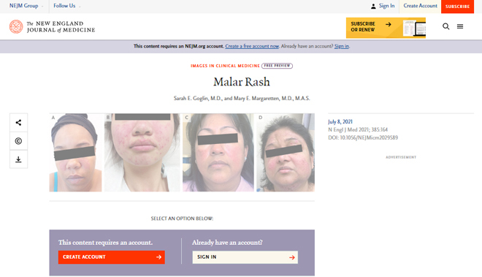Click the Free Preview badge
482x277 pixels.
click(x=277, y=66)
